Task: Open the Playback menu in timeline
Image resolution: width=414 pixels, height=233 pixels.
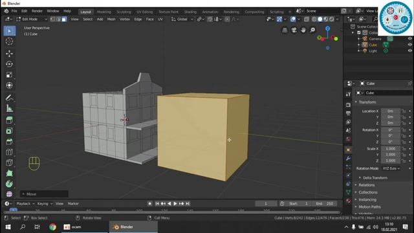Action: pyautogui.click(x=25, y=203)
